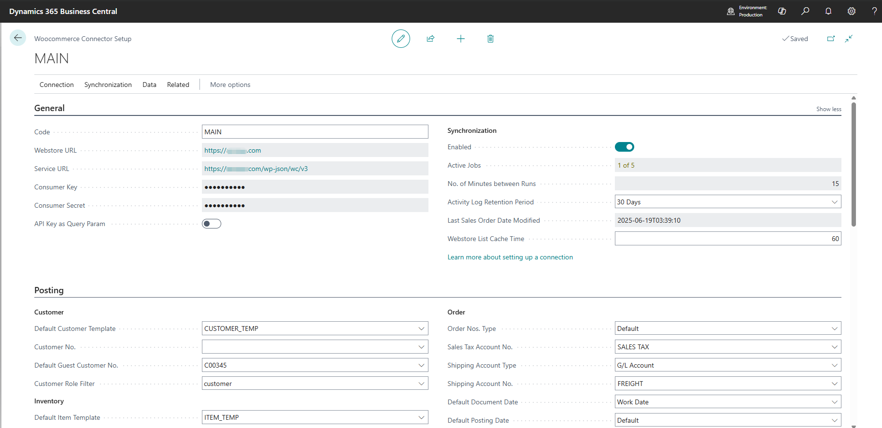Image resolution: width=882 pixels, height=428 pixels.
Task: Open Customer Role Filter dropdown
Action: [x=421, y=384]
